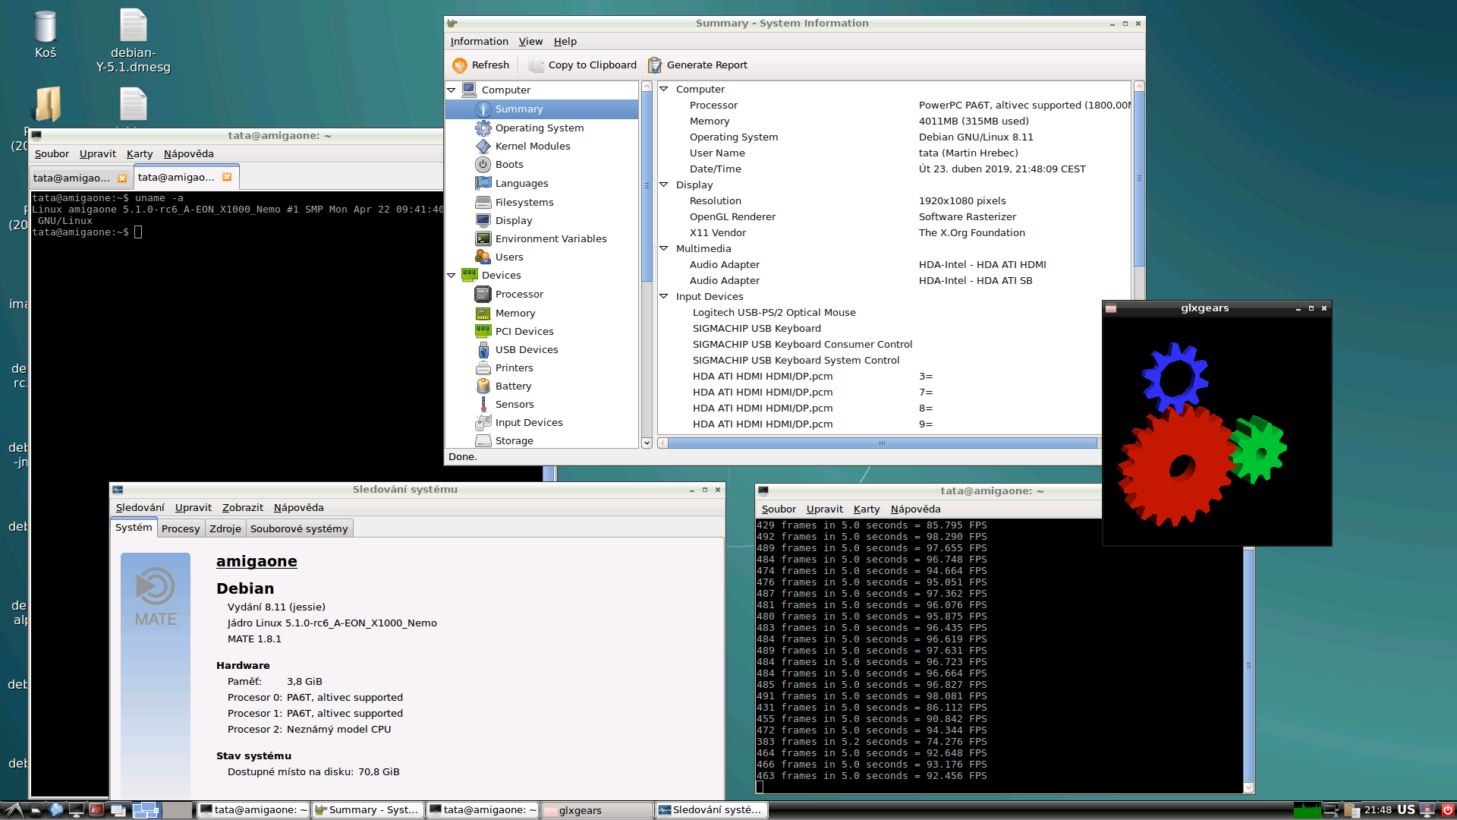Switch to the Souborové systémy tab
The width and height of the screenshot is (1457, 820).
[299, 529]
